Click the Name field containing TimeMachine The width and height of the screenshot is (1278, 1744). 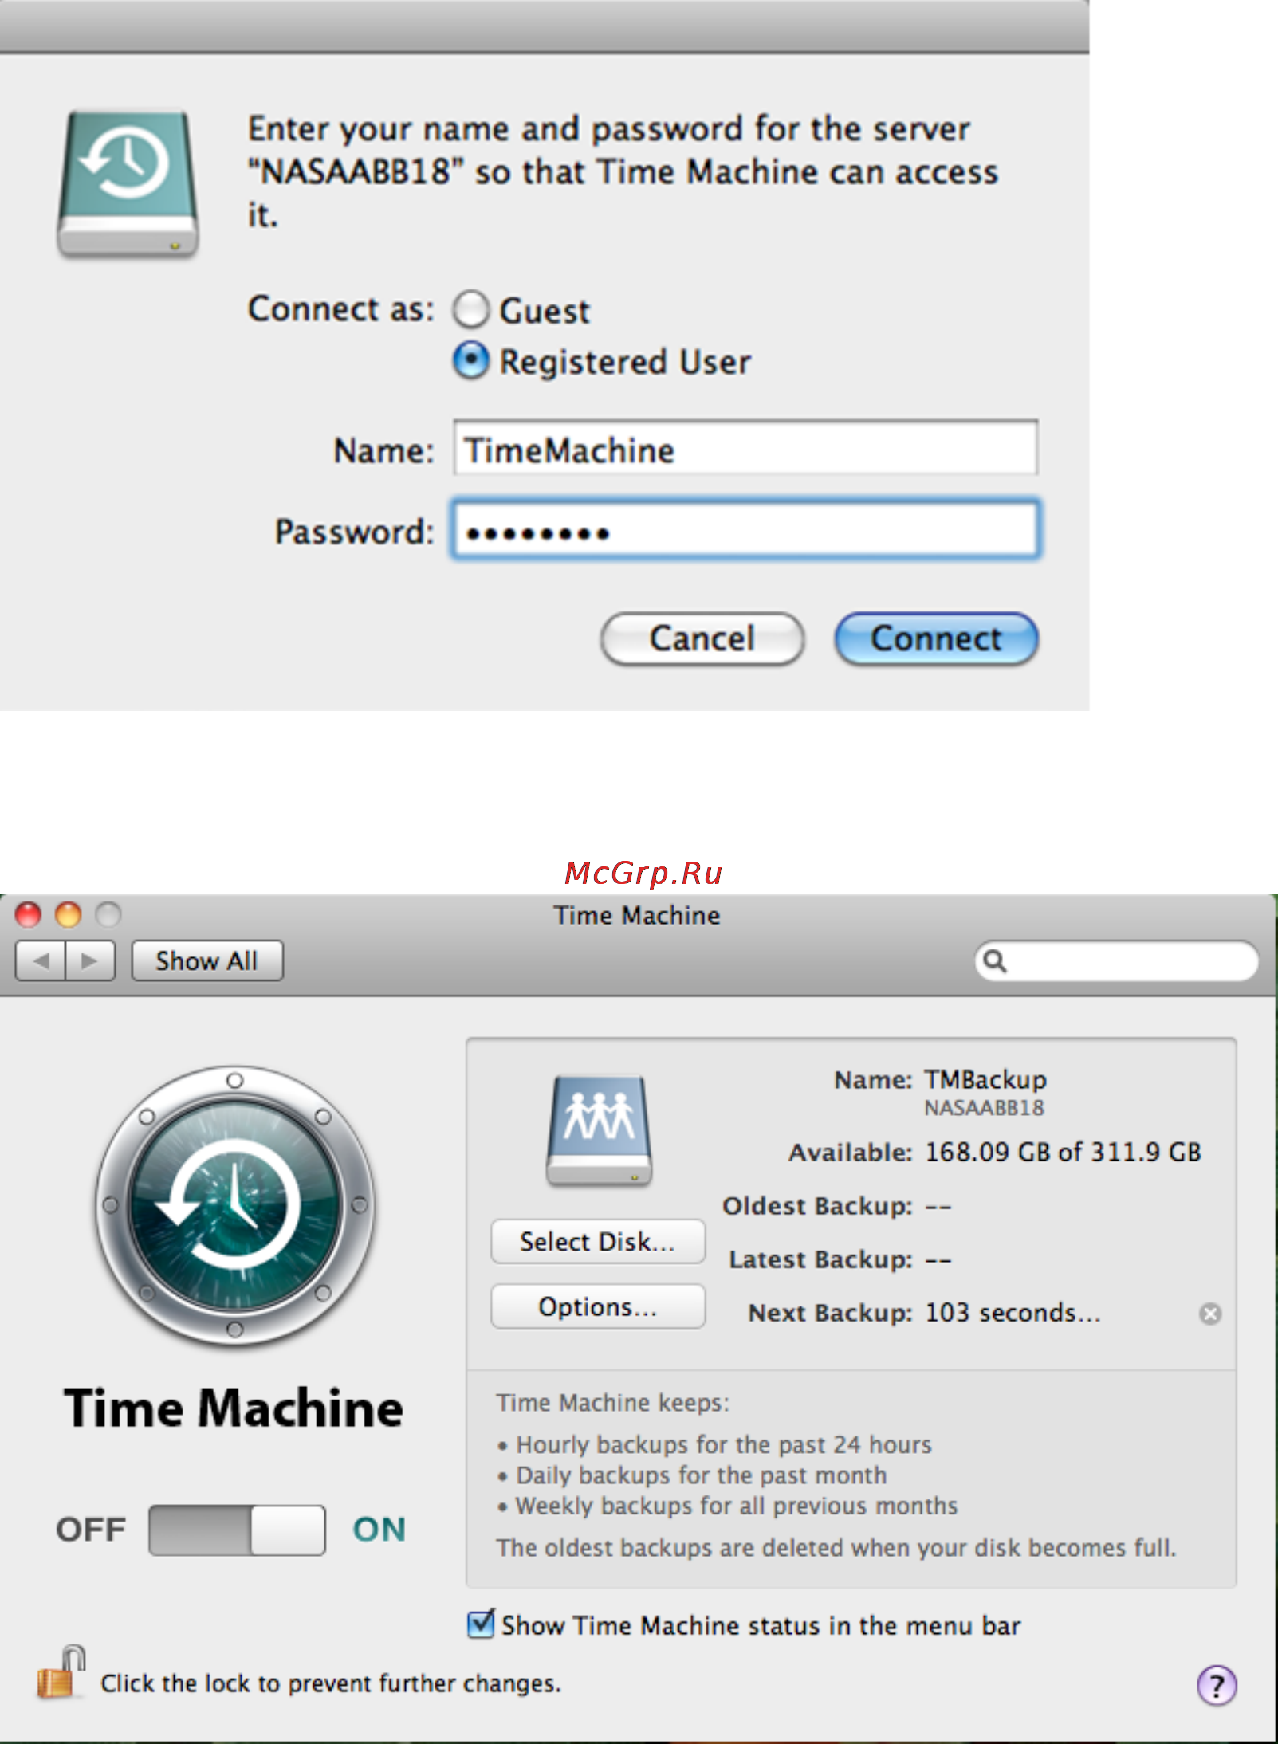[745, 449]
